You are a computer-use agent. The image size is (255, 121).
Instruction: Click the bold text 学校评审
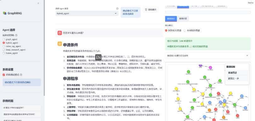point(71,111)
